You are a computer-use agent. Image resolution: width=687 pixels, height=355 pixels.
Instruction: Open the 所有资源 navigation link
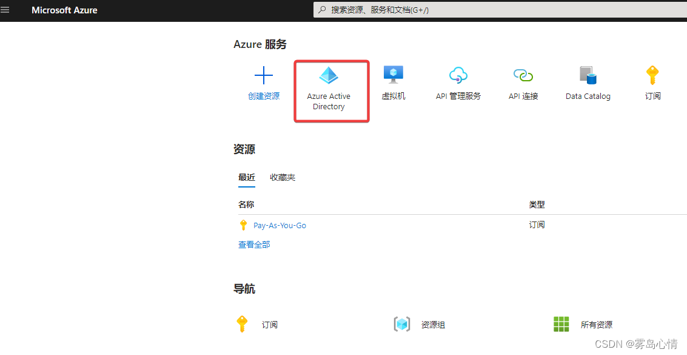596,325
